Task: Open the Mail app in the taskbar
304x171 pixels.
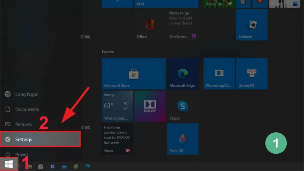Action: 64,167
